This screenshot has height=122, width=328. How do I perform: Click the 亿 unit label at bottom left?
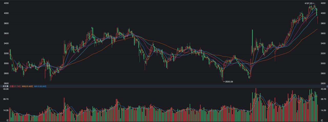(8, 120)
